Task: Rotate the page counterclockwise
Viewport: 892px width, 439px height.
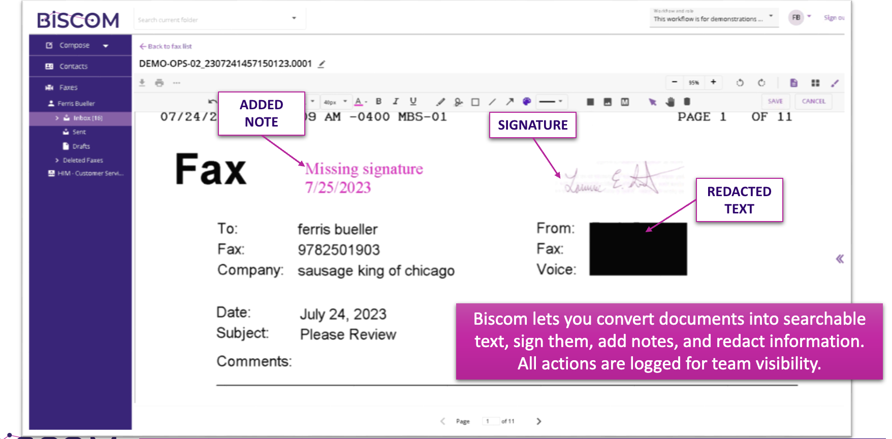Action: coord(740,83)
